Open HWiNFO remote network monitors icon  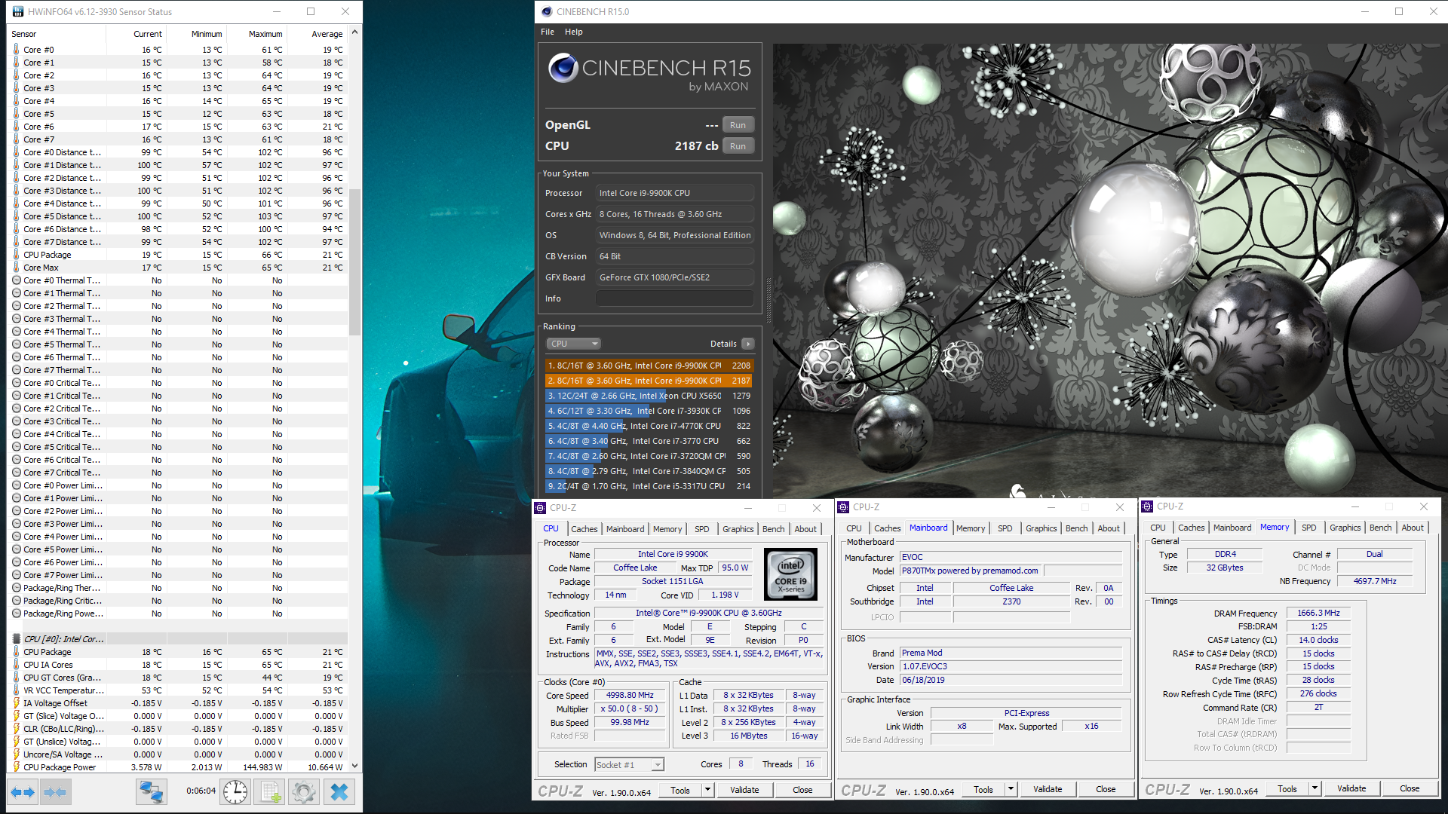click(x=151, y=792)
